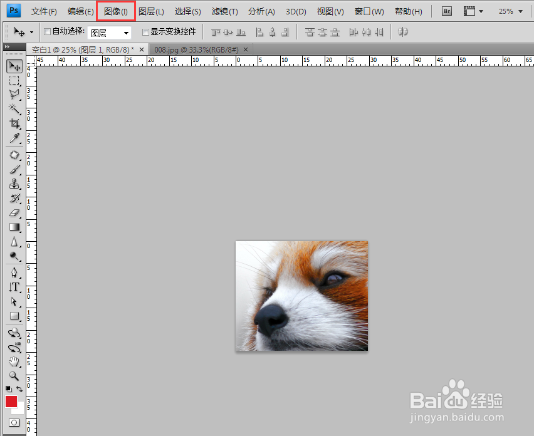Open the 编辑(E) menu
534x436 pixels.
81,11
